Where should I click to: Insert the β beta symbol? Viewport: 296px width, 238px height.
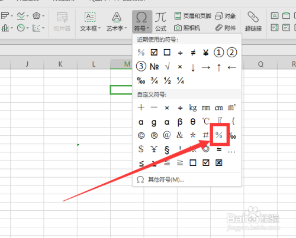tap(180, 122)
